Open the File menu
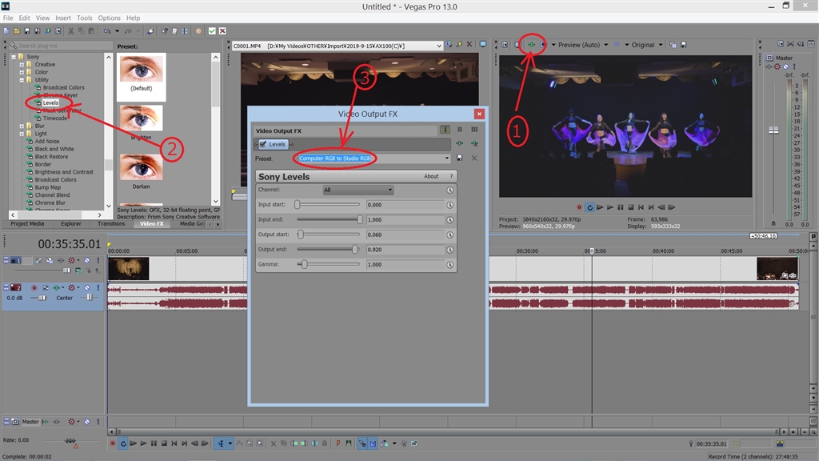 tap(8, 18)
